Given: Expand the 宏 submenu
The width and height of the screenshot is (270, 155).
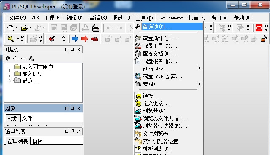Looking at the screenshot, I should tap(200, 84).
